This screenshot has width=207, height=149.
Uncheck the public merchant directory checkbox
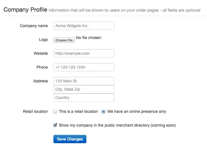click(55, 125)
